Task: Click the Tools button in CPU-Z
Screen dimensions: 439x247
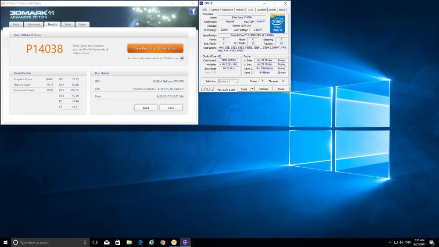Action: [244, 89]
